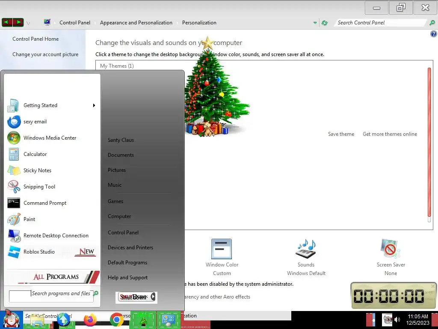Open Computer from the Start menu

(x=119, y=216)
